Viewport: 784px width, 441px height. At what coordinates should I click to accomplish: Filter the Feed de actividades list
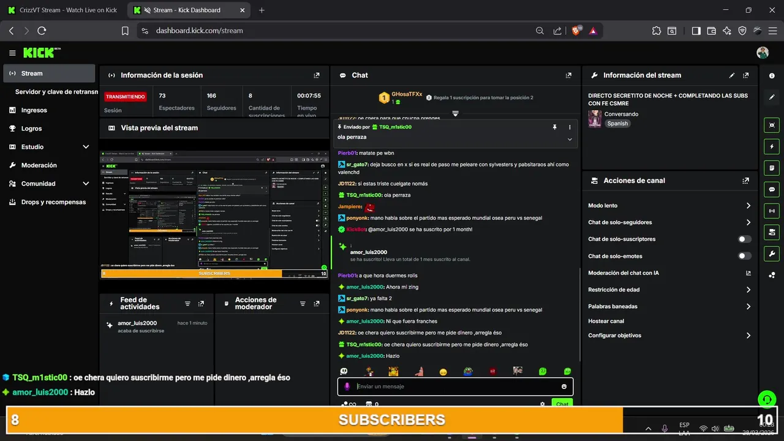[187, 304]
